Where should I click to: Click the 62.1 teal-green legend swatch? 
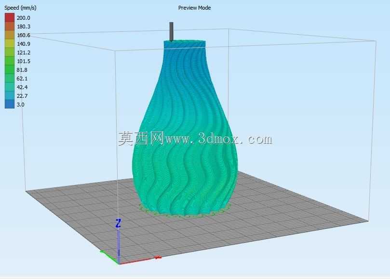[x=10, y=79]
